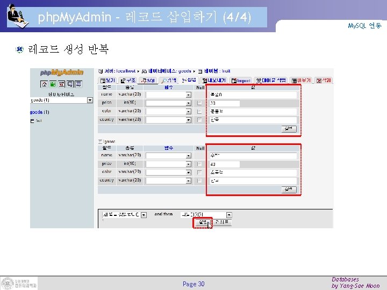Viewport: 387px width, 290px height.
Task: Open the Import tab
Action: click(x=241, y=81)
